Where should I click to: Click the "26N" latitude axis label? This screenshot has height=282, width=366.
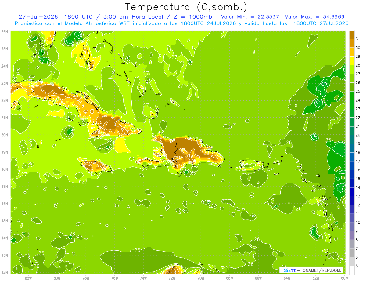coord(5,32)
